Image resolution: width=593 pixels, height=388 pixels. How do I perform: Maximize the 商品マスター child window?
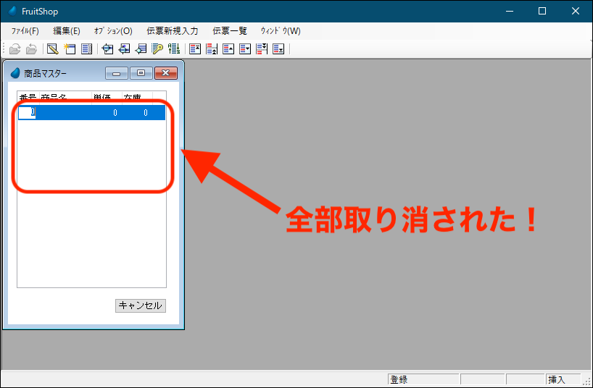[x=141, y=73]
